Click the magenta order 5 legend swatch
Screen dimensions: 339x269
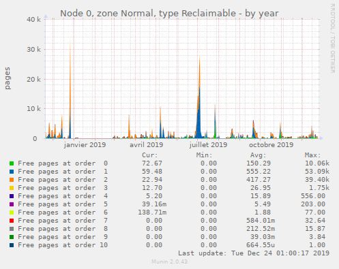[12, 204]
